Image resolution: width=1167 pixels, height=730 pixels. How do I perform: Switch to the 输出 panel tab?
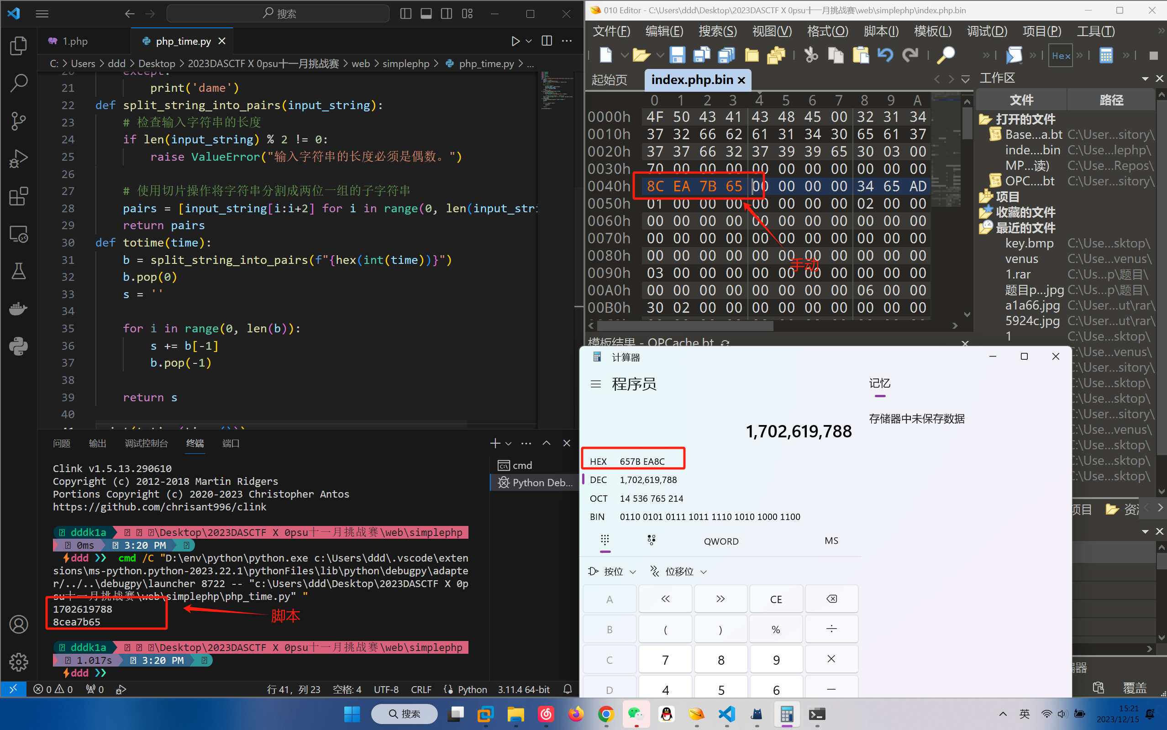[x=98, y=443]
